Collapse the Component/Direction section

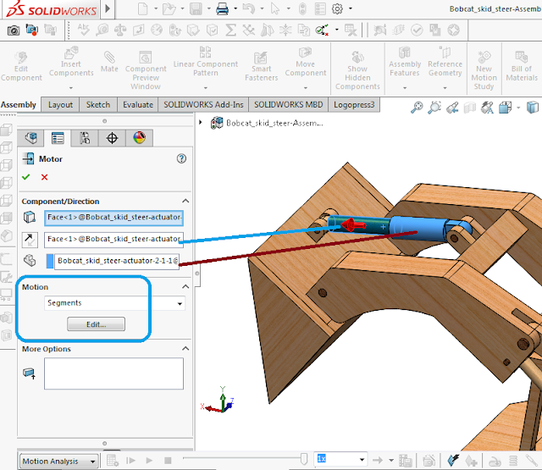tap(185, 202)
